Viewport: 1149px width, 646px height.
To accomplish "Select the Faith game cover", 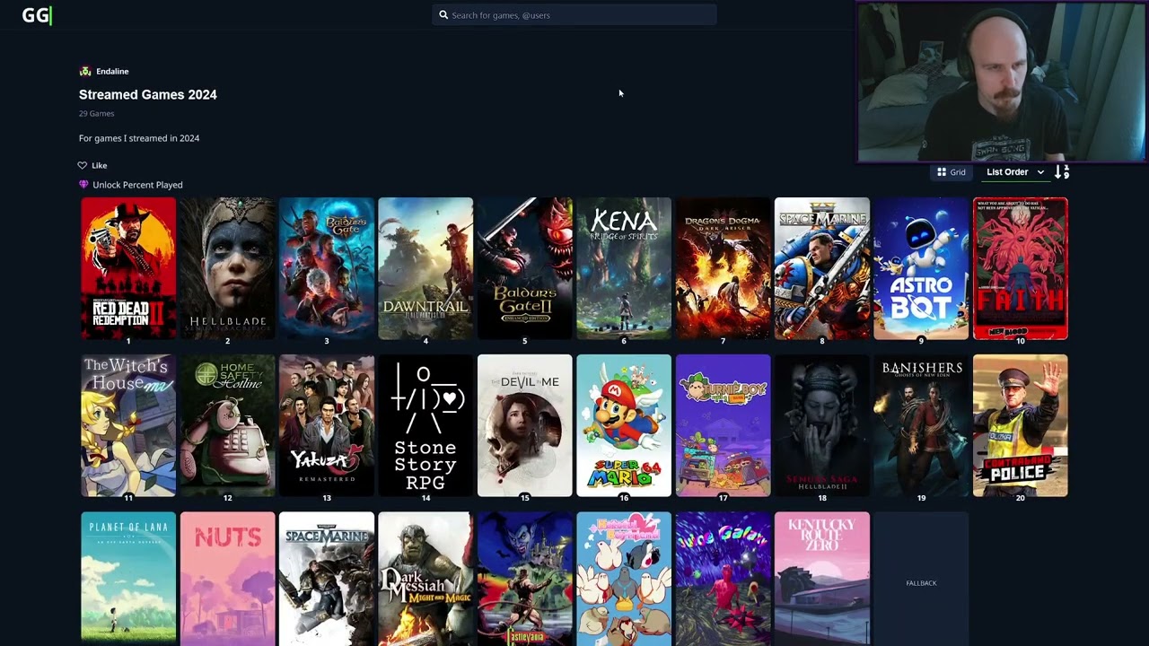I will pyautogui.click(x=1021, y=268).
